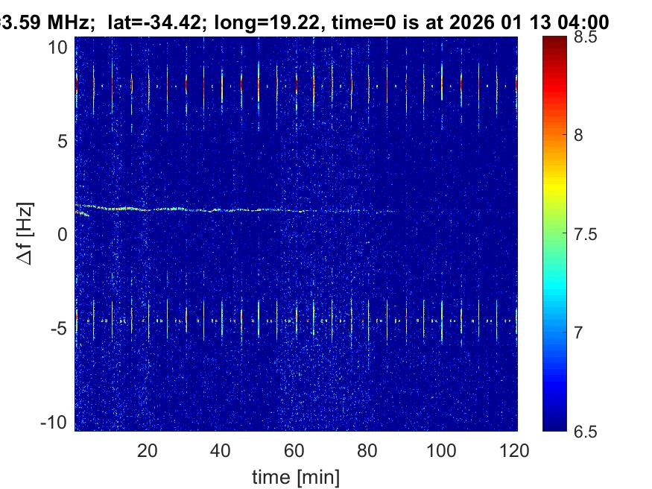Click the 20 tick on time axis
Screen dimensions: 652x489
tap(147, 450)
